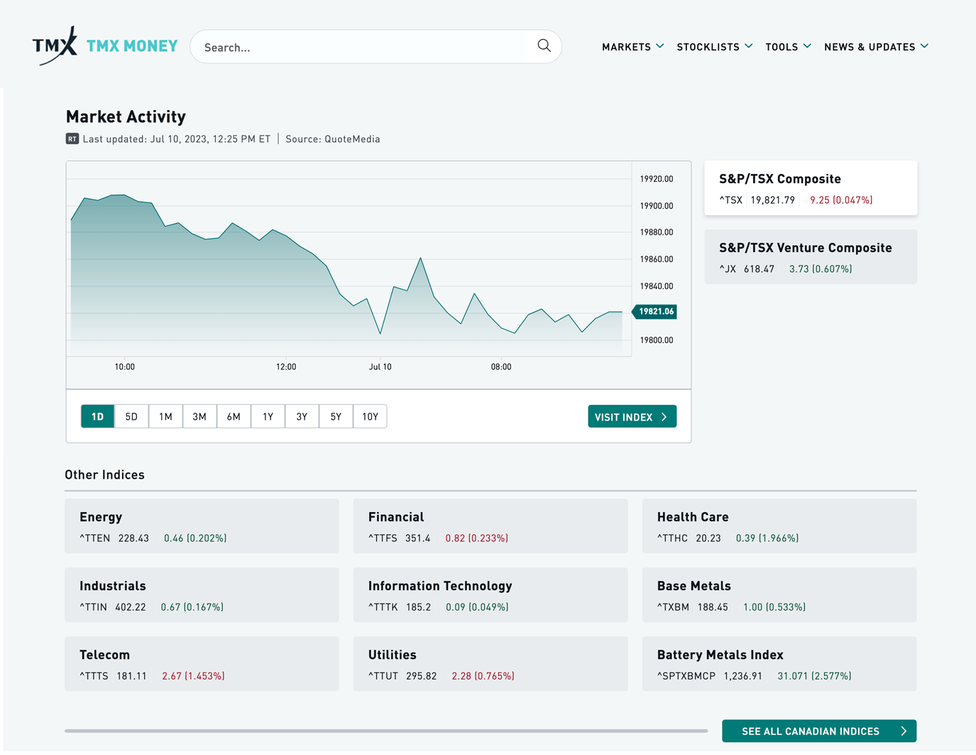Click the Visit Index button
976x755 pixels.
point(631,417)
